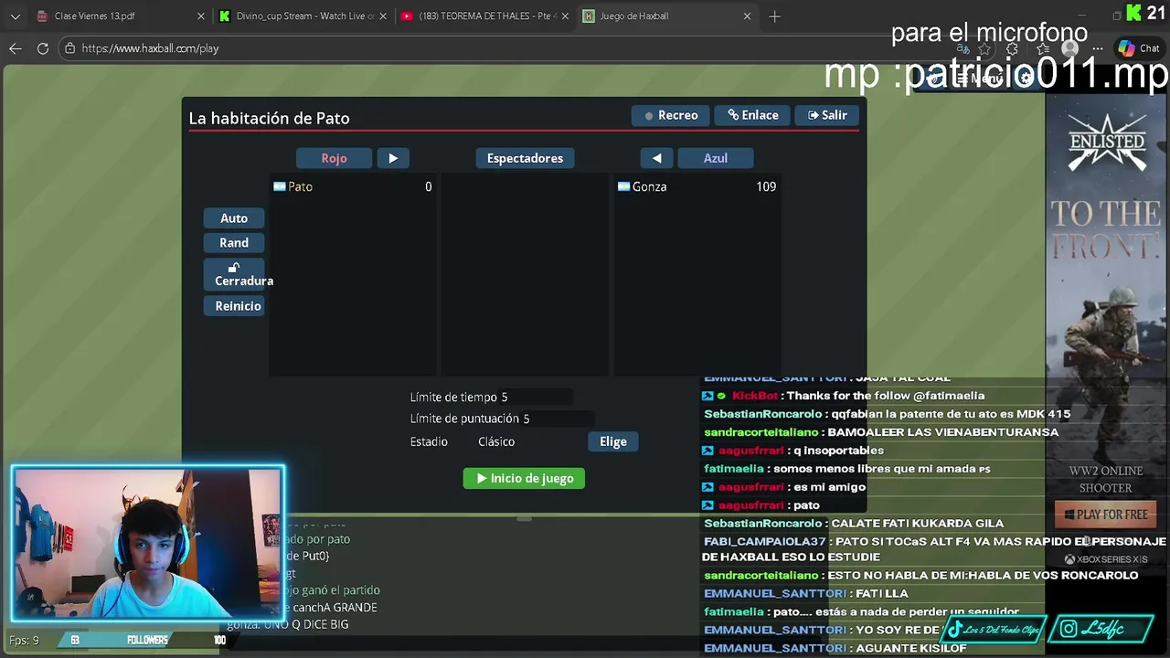The height and width of the screenshot is (658, 1170).
Task: Auto-assign teams with Auto button
Action: pyautogui.click(x=234, y=218)
